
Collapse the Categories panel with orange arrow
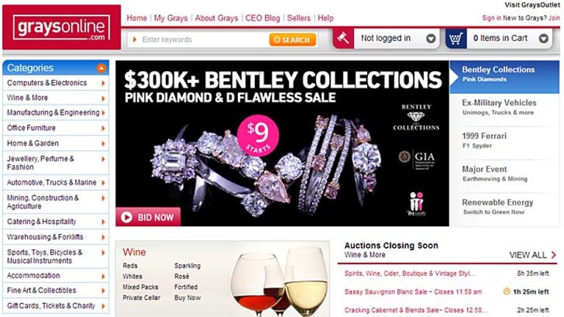tap(101, 68)
